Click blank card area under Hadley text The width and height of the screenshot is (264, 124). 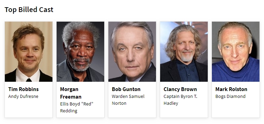pyautogui.click(x=184, y=112)
